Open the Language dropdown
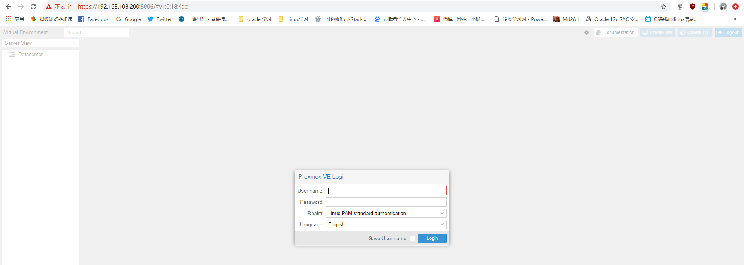The height and width of the screenshot is (265, 744). [x=442, y=224]
